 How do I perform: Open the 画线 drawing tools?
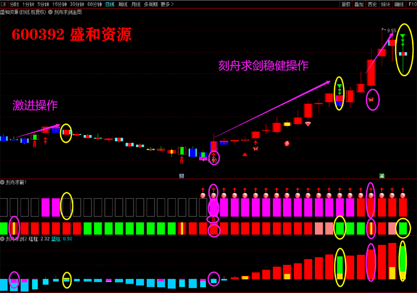pyautogui.click(x=399, y=4)
